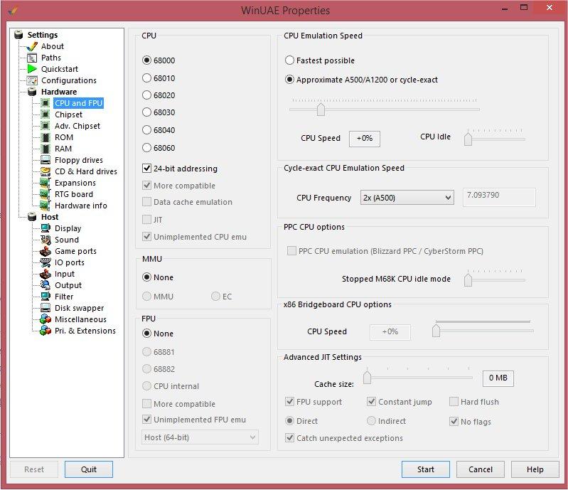Click the Filter monitor icon
568x490 pixels.
coord(45,297)
